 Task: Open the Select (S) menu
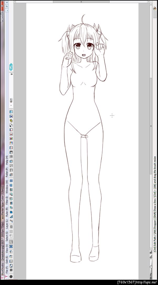tap(7, 236)
